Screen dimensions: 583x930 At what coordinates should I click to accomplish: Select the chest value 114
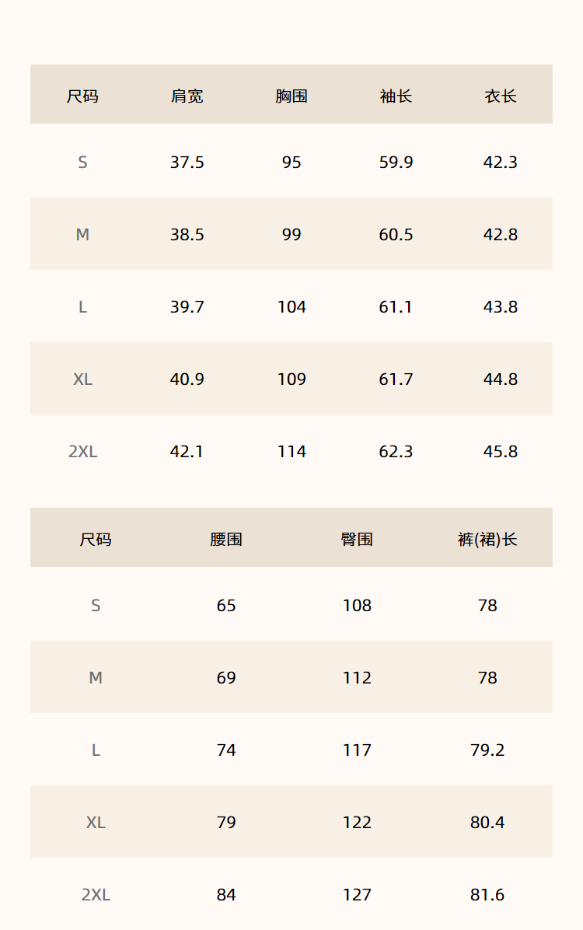click(x=291, y=452)
